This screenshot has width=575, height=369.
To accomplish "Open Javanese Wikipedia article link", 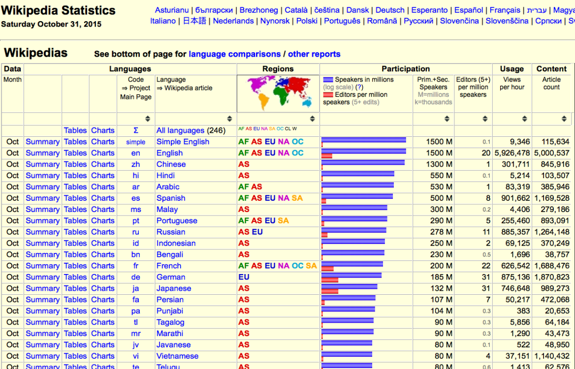I will click(173, 345).
